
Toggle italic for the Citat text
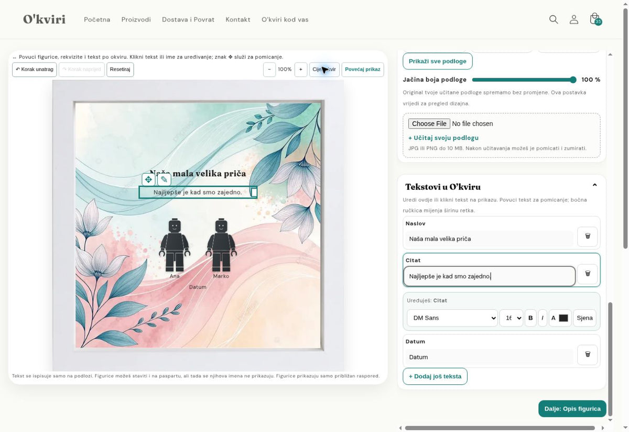[543, 318]
